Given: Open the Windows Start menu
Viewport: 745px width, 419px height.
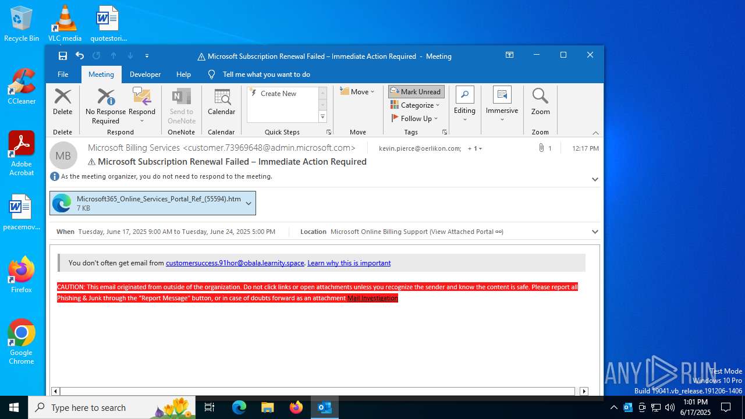Looking at the screenshot, I should coord(14,407).
